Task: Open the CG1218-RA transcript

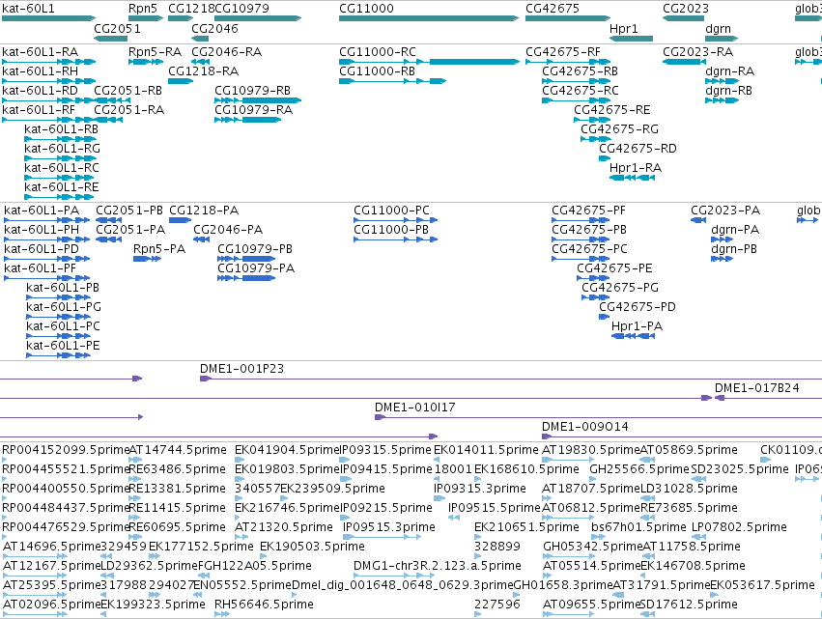Action: (181, 81)
